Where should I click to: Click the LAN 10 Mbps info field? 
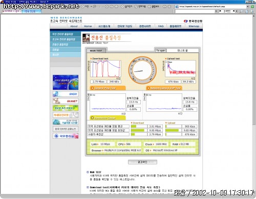click(102, 144)
